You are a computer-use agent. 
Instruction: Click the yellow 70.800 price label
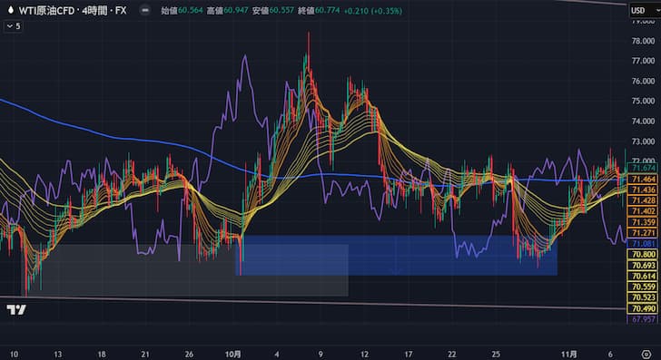[x=643, y=254]
